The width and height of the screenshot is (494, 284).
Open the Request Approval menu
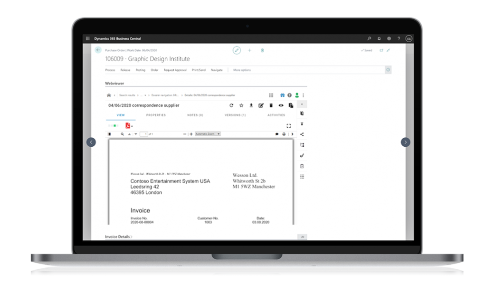pyautogui.click(x=175, y=70)
